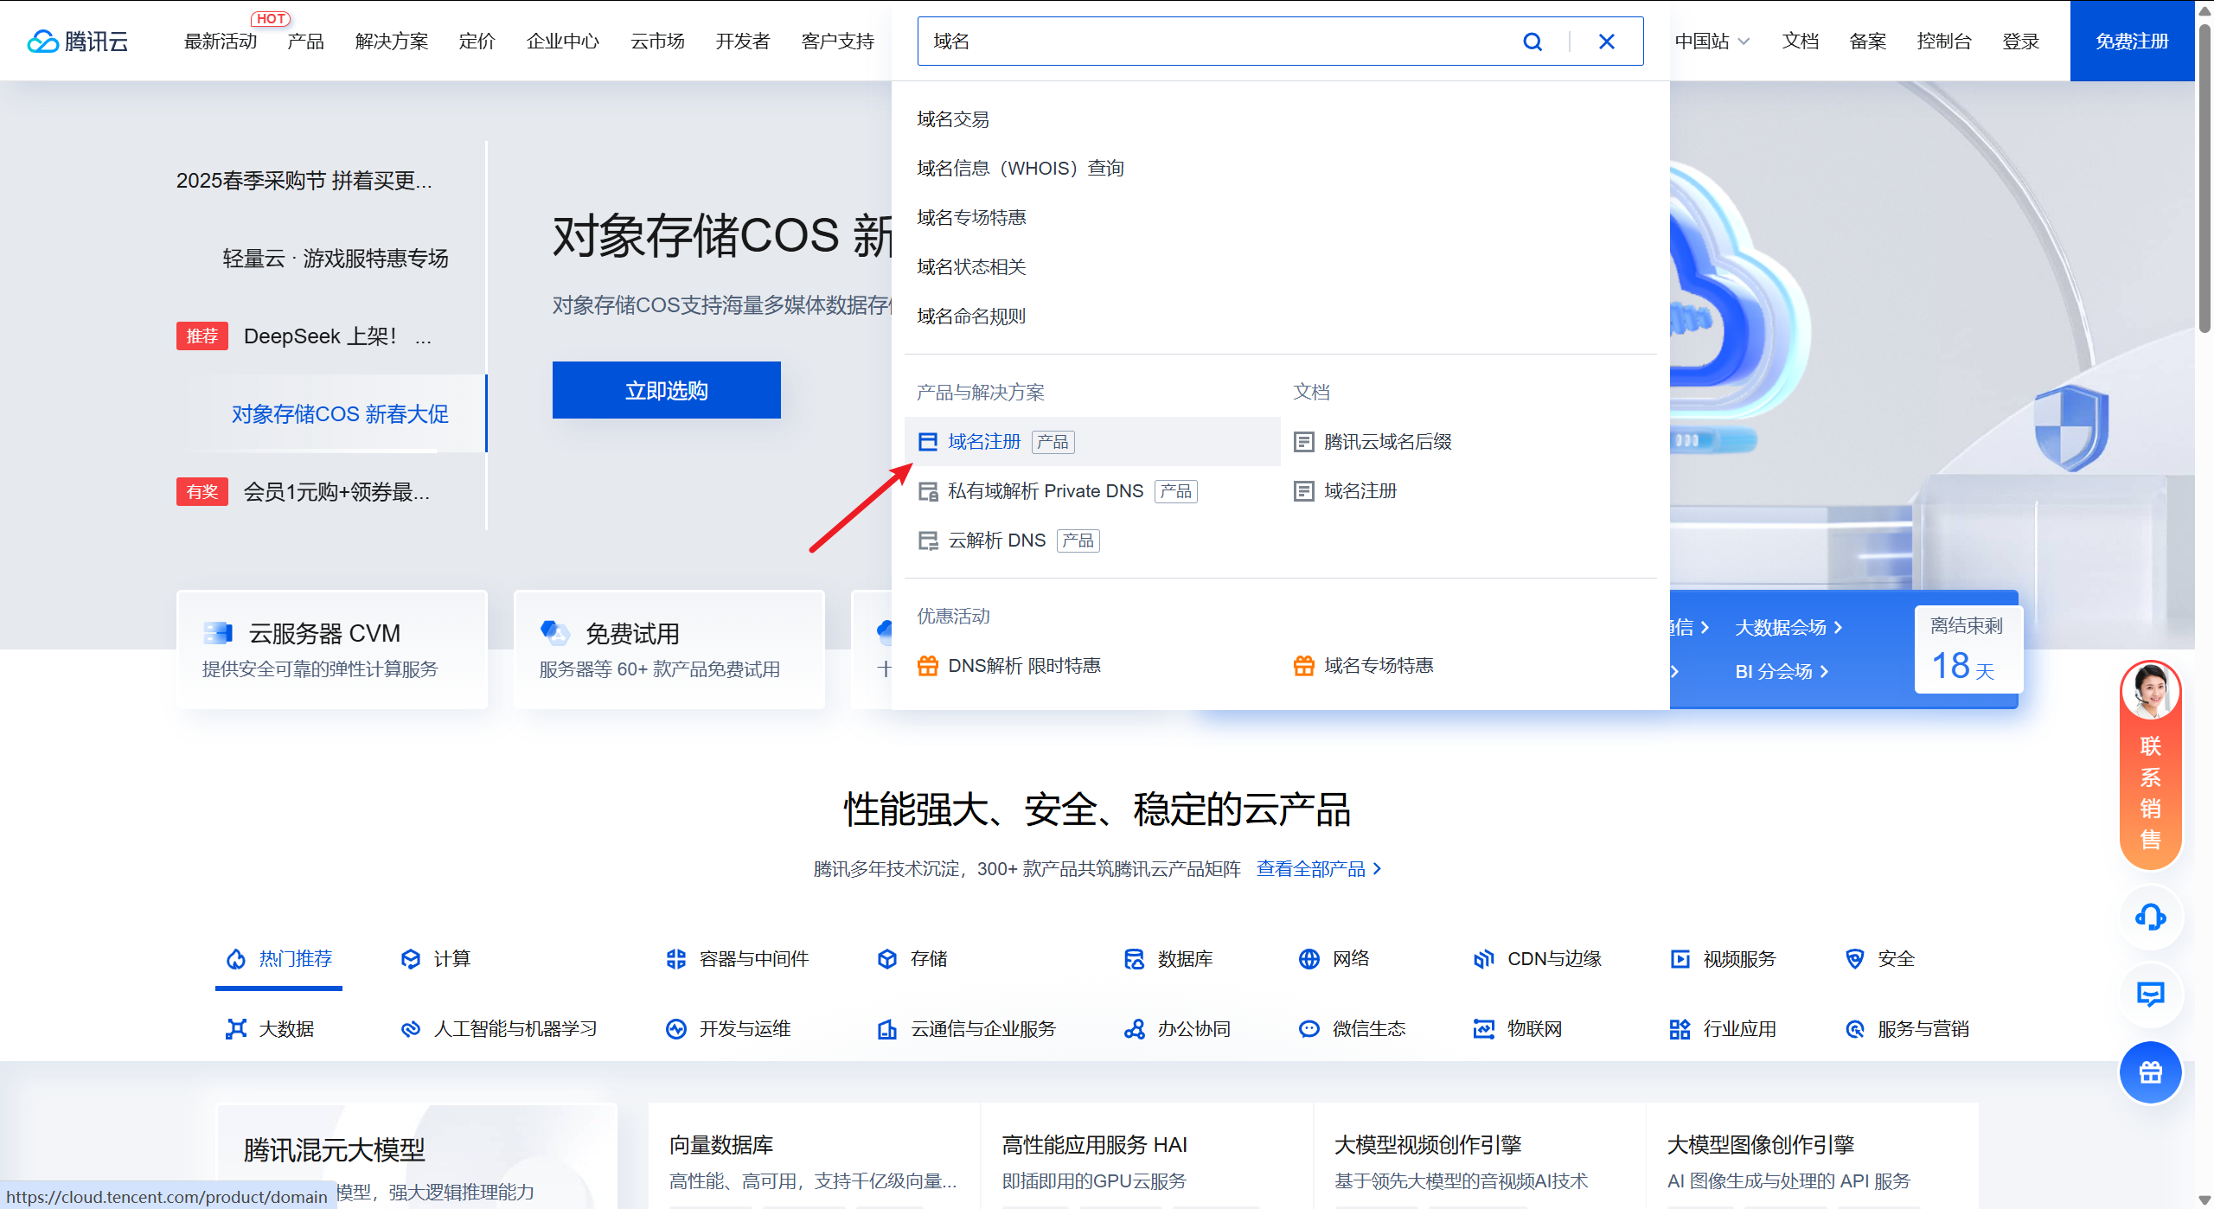Select the 安全 category tab
The height and width of the screenshot is (1209, 2214).
click(x=1879, y=958)
